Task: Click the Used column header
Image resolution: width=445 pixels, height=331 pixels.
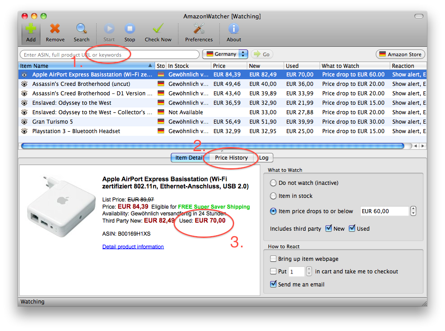Action: [x=302, y=66]
